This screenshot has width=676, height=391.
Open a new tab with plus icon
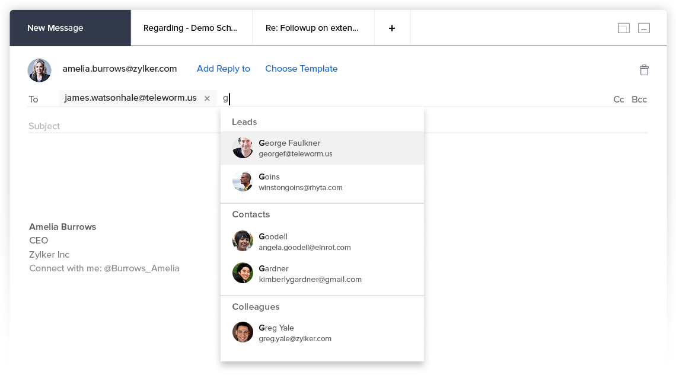tap(392, 28)
